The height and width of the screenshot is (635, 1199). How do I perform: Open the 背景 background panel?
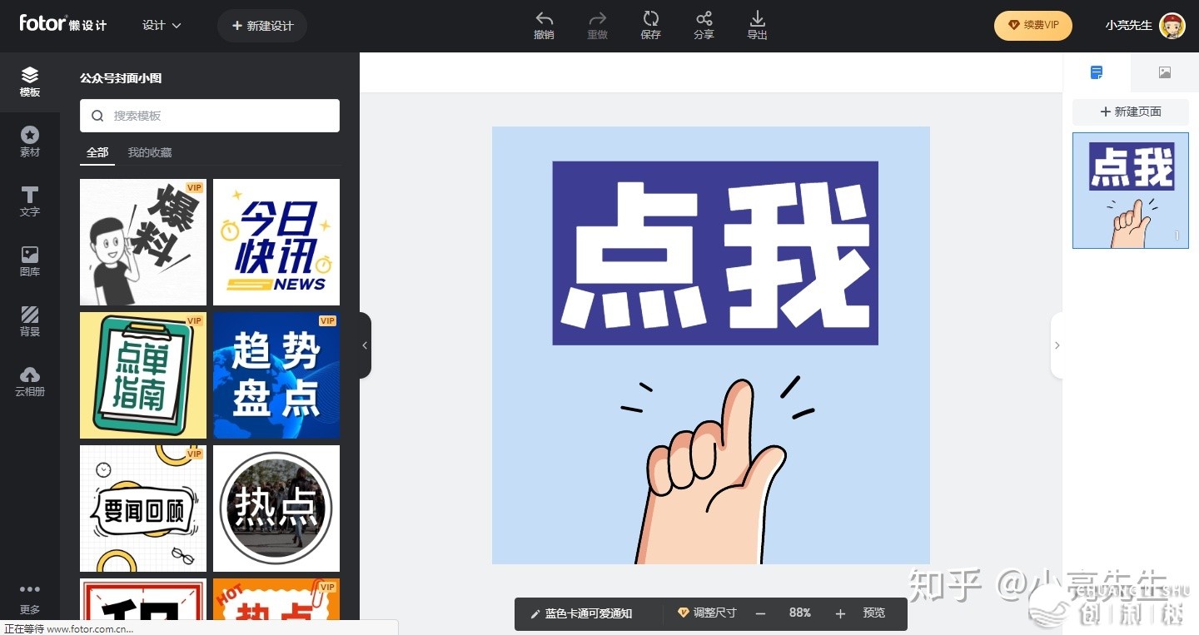[x=30, y=321]
